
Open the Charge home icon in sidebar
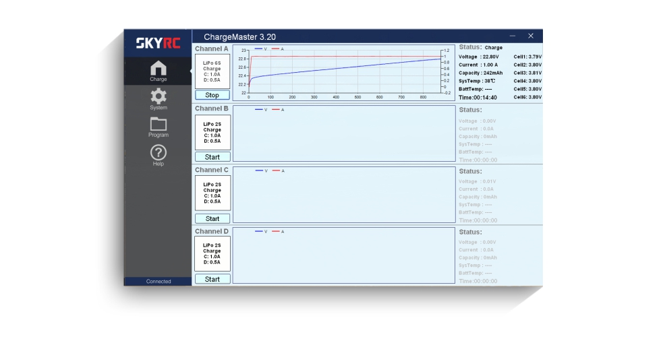[x=158, y=71]
